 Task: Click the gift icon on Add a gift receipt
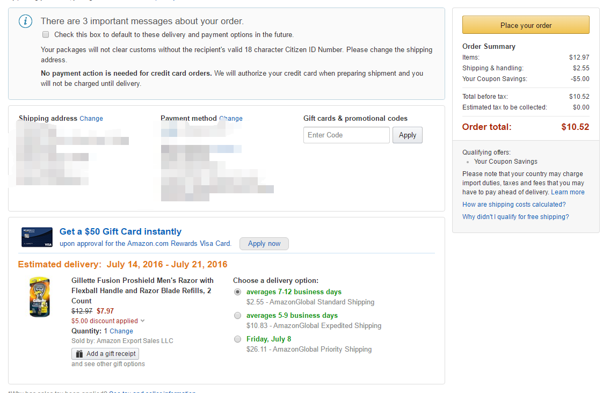(x=79, y=354)
